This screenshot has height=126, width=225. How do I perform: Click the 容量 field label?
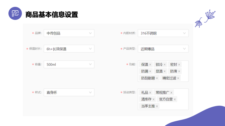pyautogui.click(x=38, y=64)
